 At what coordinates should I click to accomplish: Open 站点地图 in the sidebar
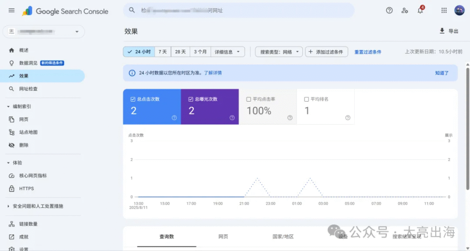point(28,132)
